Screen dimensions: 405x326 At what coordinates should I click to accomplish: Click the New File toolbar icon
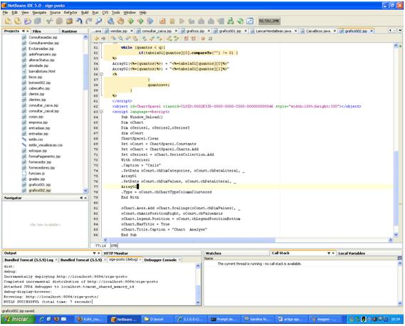(18, 21)
